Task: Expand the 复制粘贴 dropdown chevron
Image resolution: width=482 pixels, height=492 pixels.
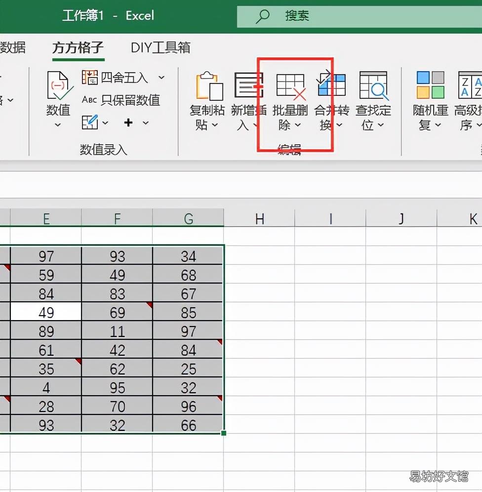Action: 215,125
